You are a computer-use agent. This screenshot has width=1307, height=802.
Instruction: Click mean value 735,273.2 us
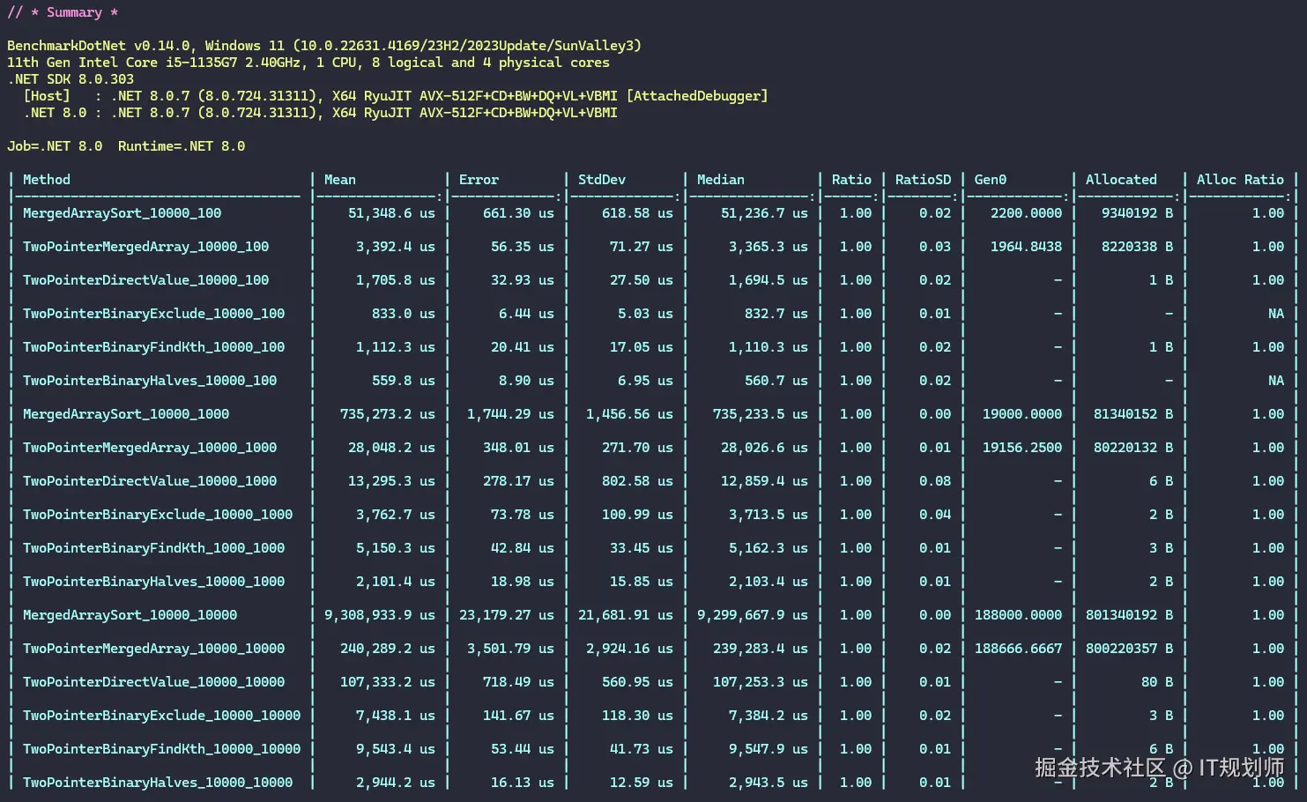[388, 414]
